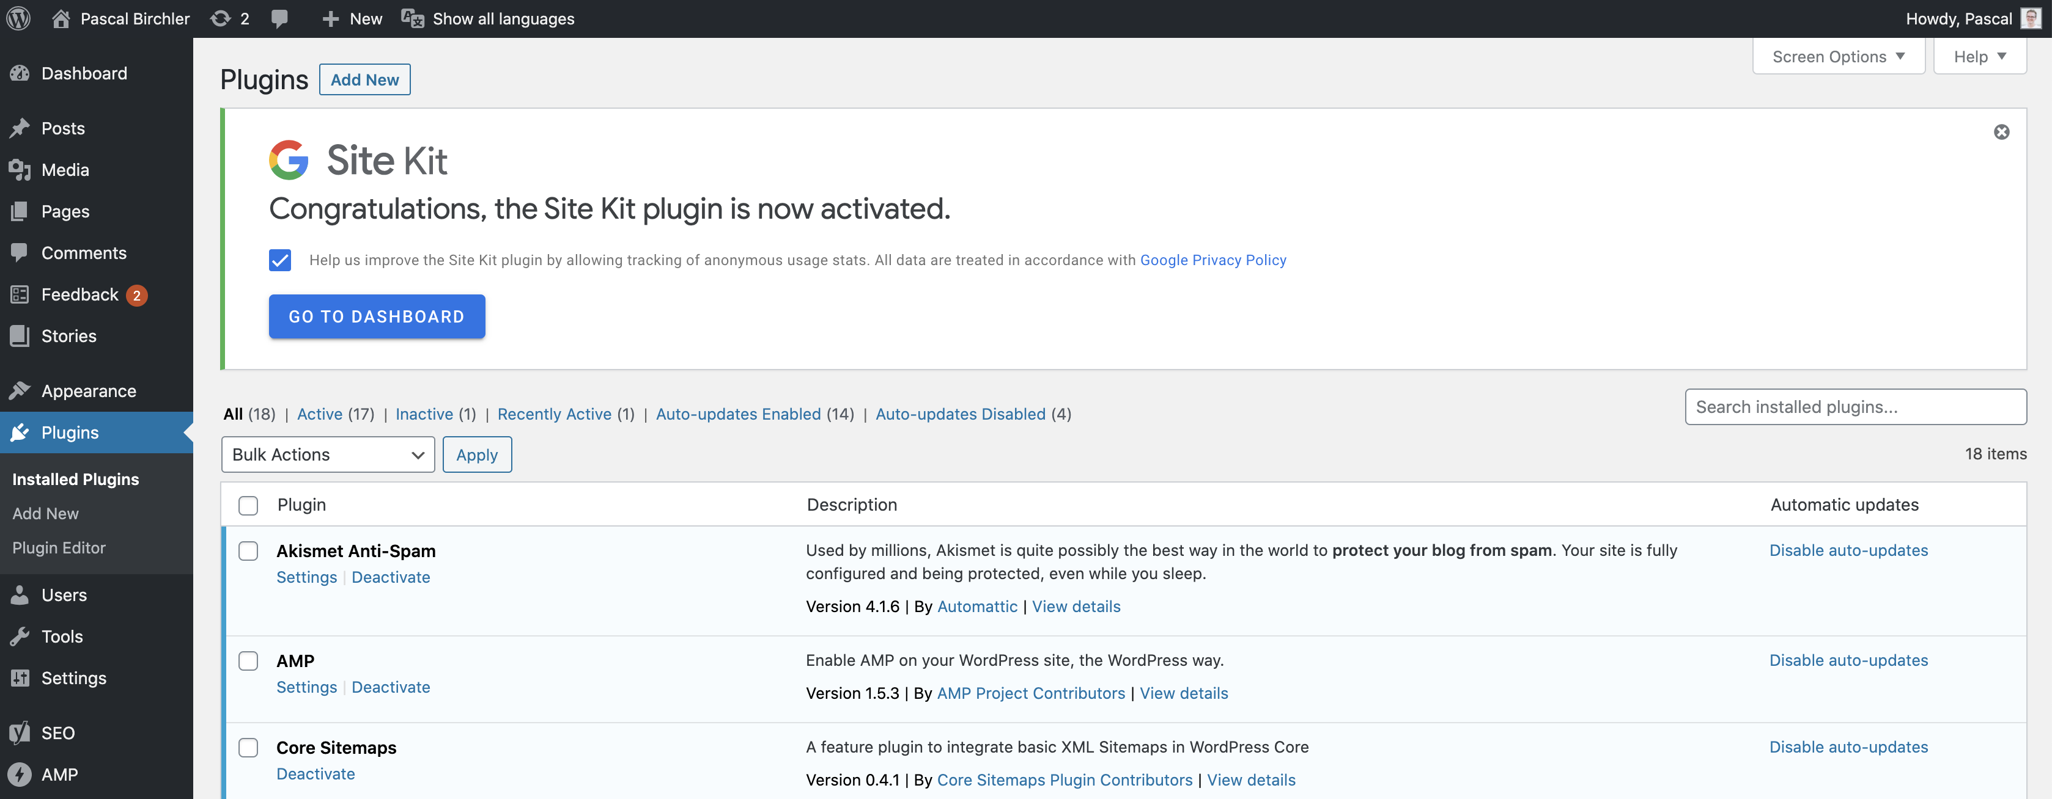
Task: Uncheck the anonymous usage stats checkbox
Action: point(279,260)
